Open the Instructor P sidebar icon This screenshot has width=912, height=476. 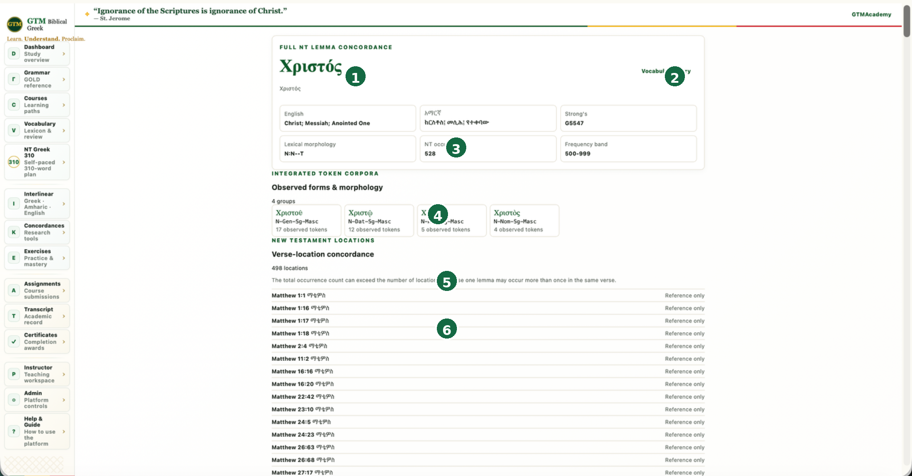(x=14, y=374)
